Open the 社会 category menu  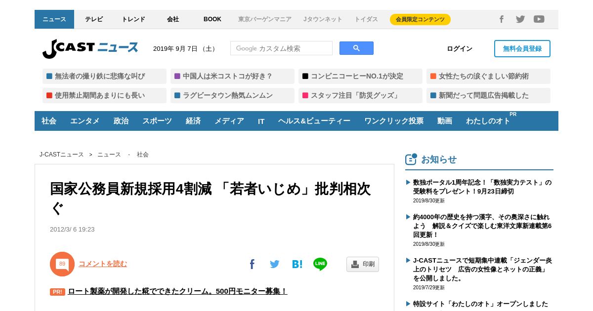49,121
